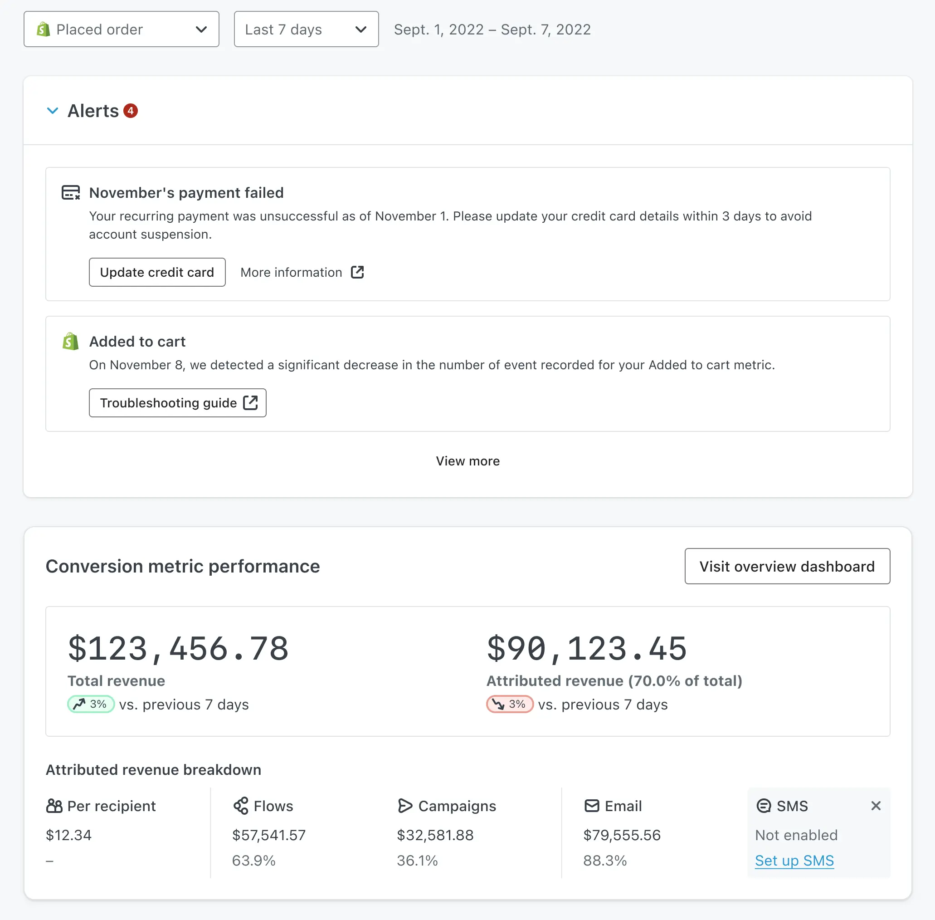Click the failed payment credit card icon
The width and height of the screenshot is (935, 920).
[71, 192]
